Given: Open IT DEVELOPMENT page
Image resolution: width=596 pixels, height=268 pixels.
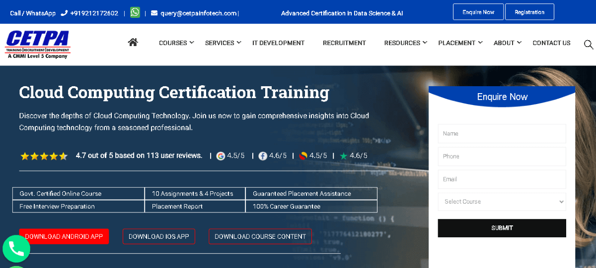Looking at the screenshot, I should click(x=278, y=43).
